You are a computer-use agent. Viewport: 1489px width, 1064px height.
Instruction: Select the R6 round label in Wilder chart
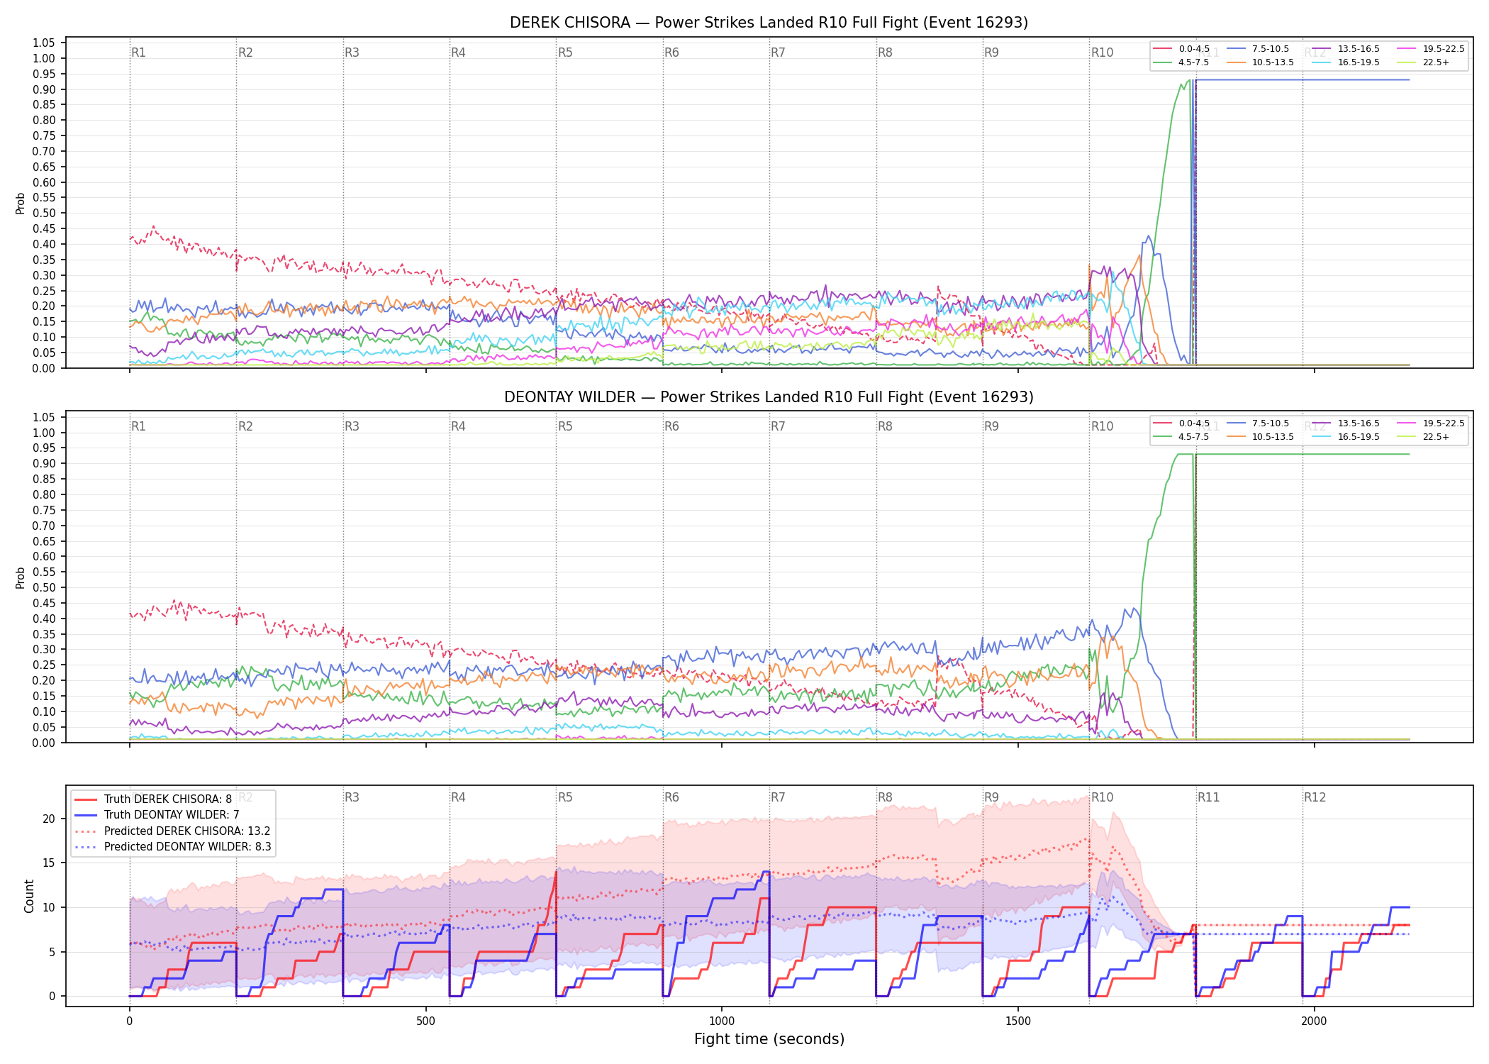(x=671, y=426)
